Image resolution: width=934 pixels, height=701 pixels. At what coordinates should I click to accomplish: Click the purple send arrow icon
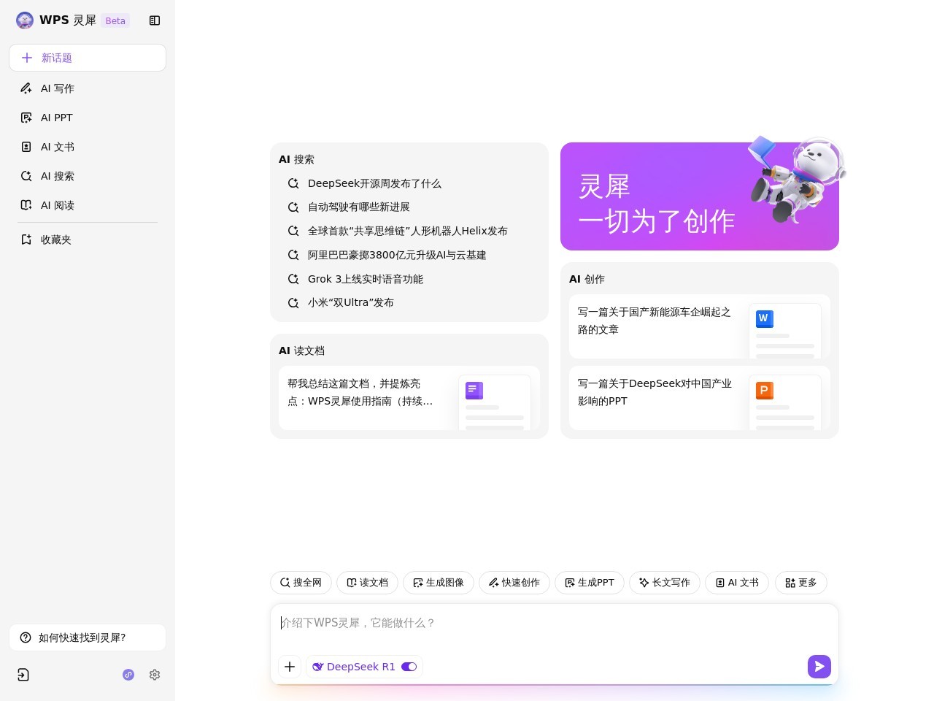coord(819,667)
